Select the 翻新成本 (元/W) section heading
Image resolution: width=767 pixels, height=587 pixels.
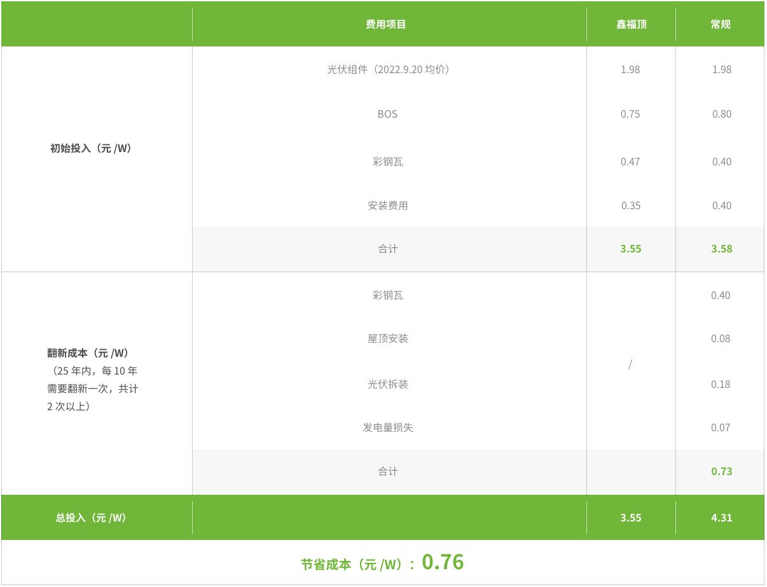pyautogui.click(x=87, y=352)
